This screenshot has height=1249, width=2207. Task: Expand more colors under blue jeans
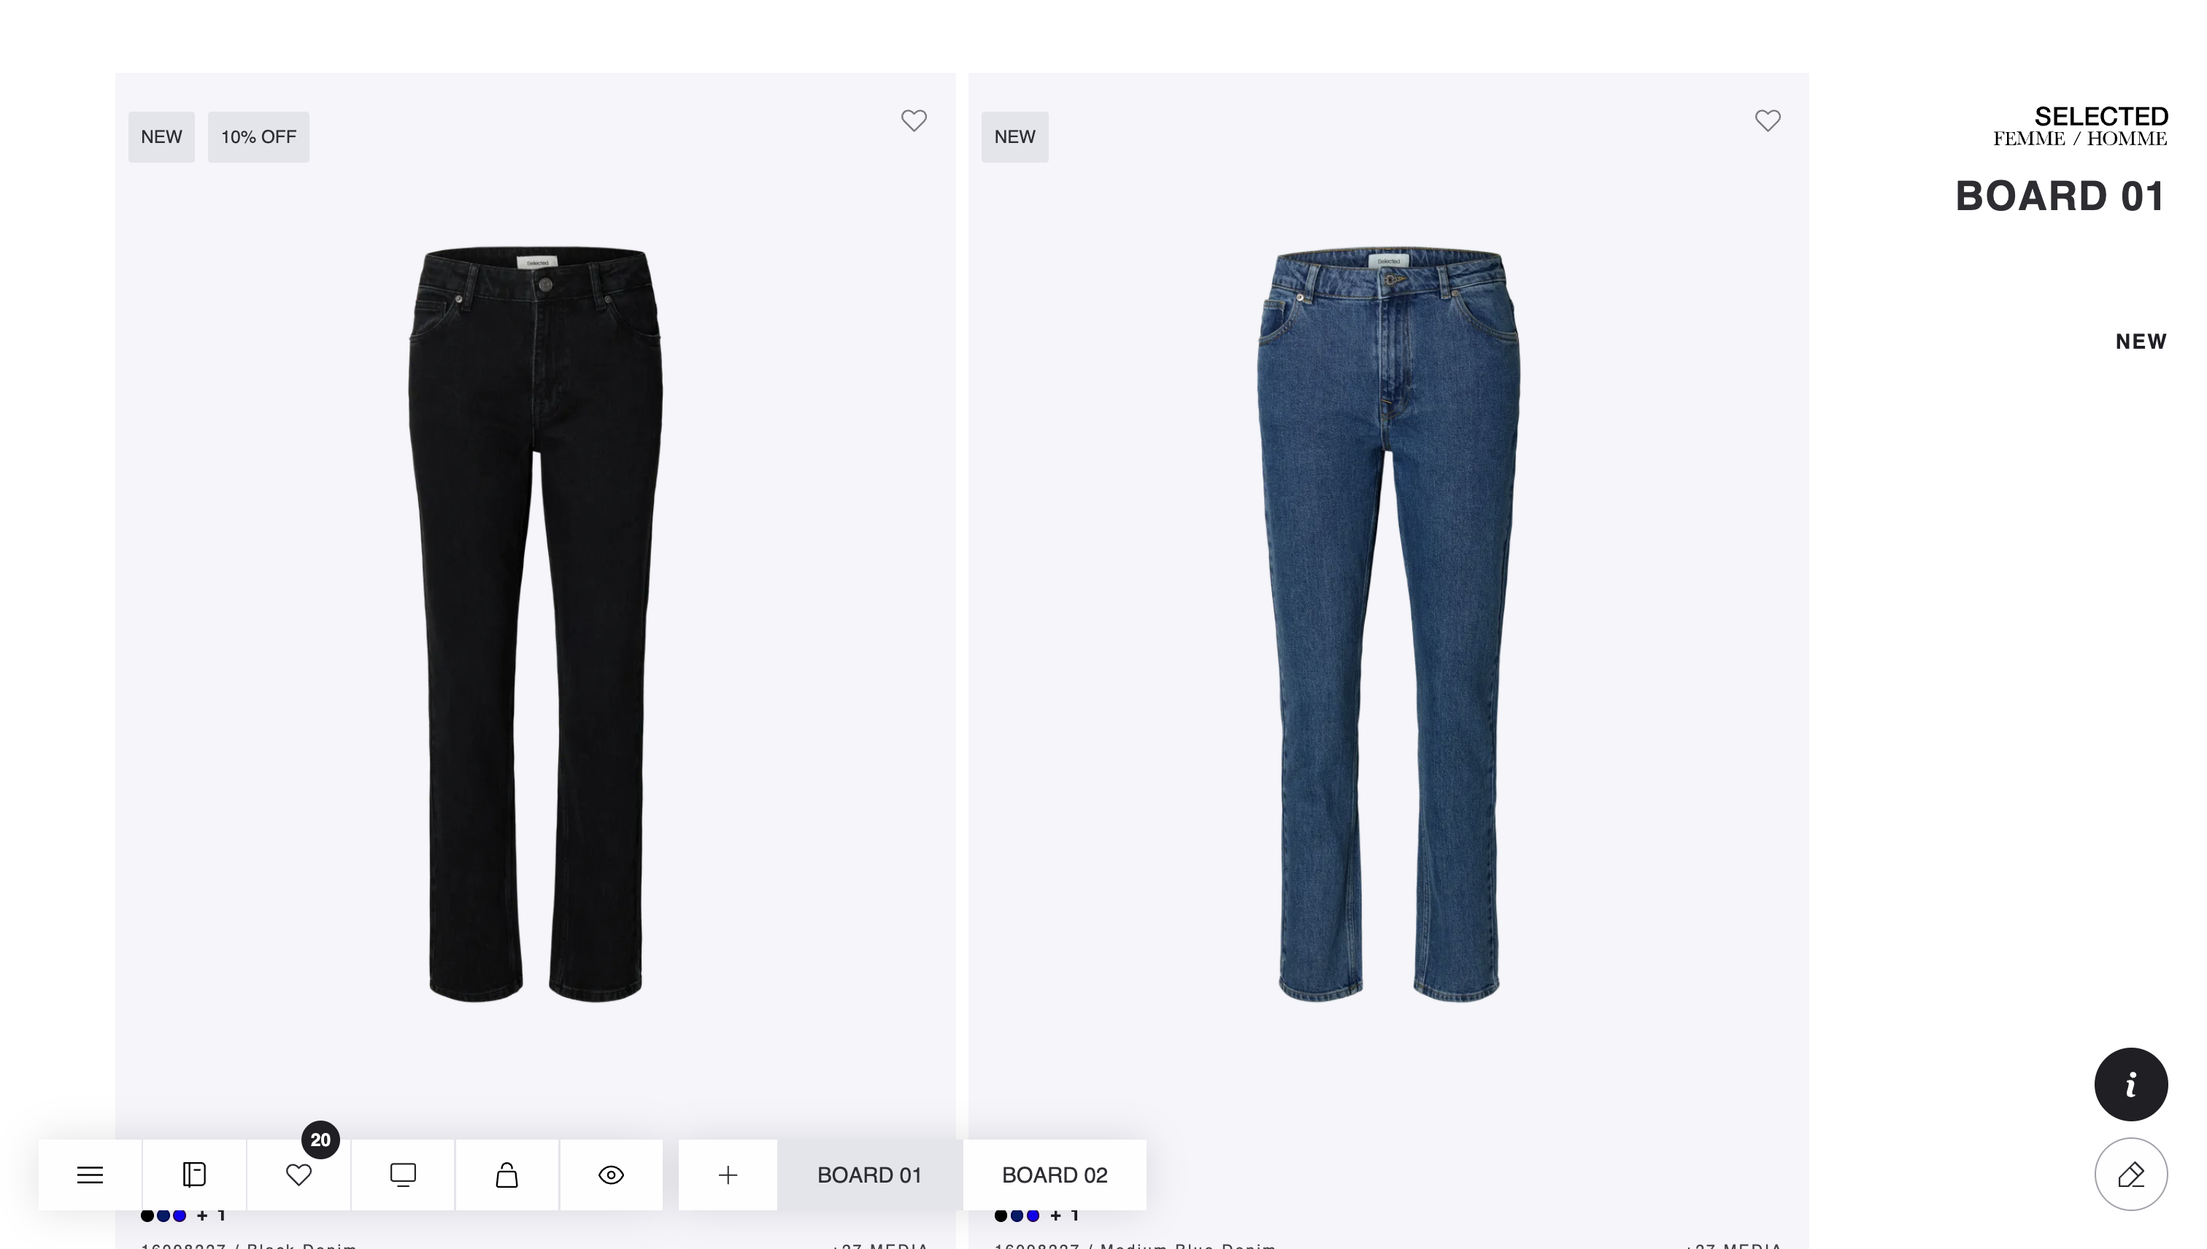point(1065,1215)
